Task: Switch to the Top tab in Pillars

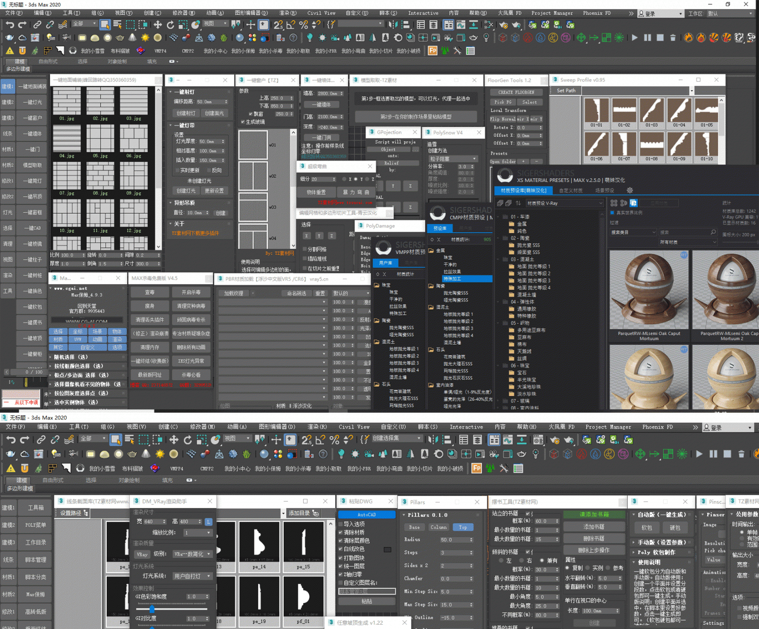Action: (x=463, y=528)
